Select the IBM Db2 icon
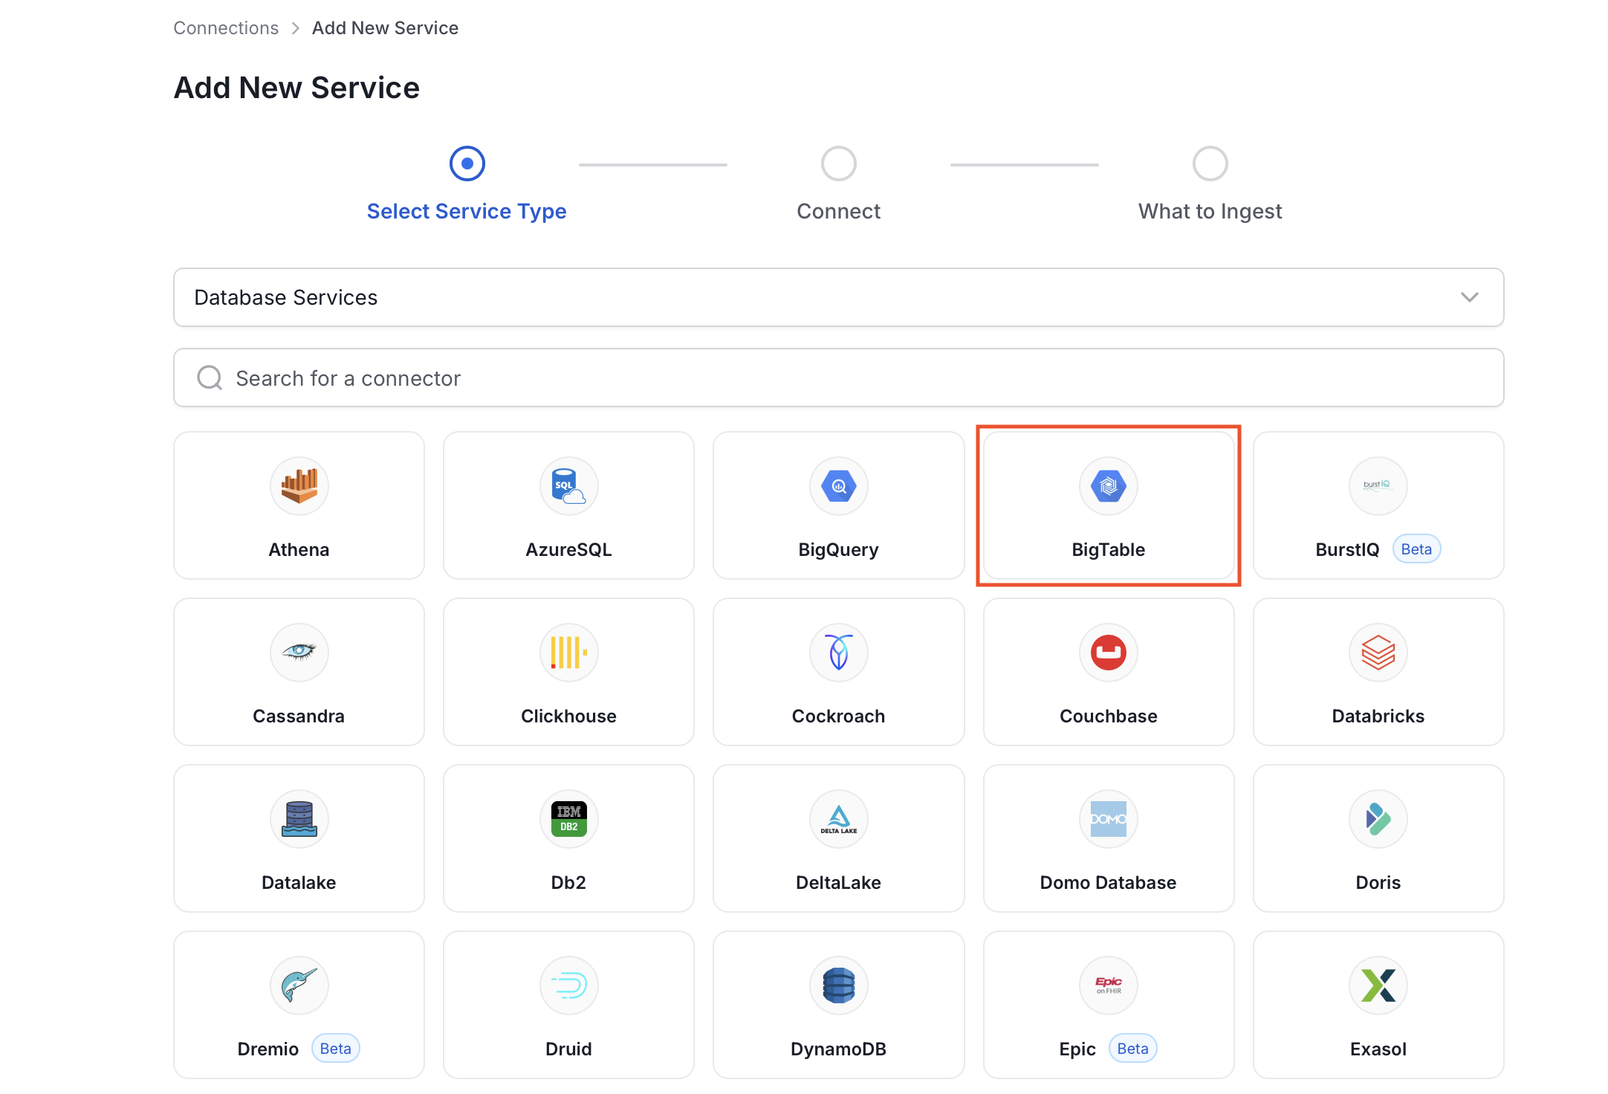 pyautogui.click(x=568, y=819)
